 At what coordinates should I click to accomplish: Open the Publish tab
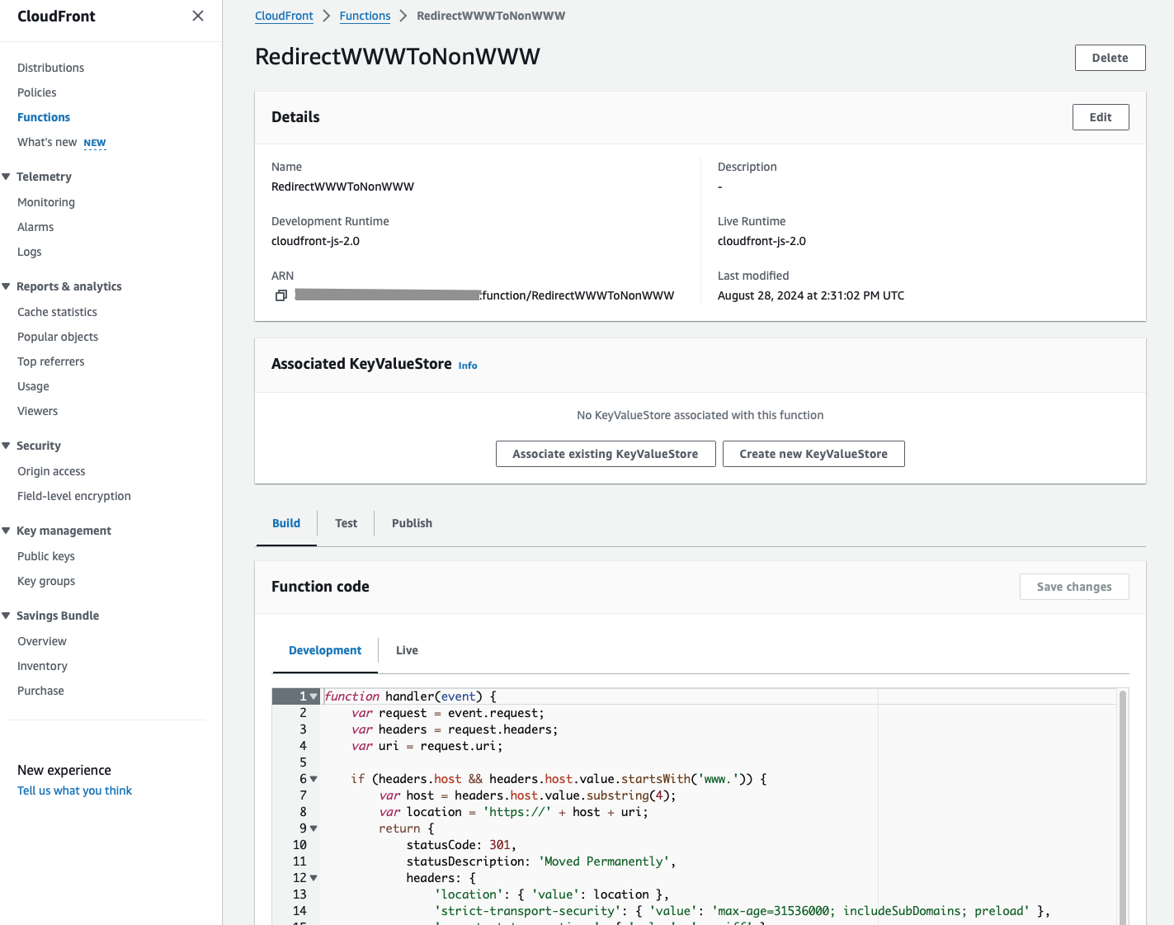(412, 523)
